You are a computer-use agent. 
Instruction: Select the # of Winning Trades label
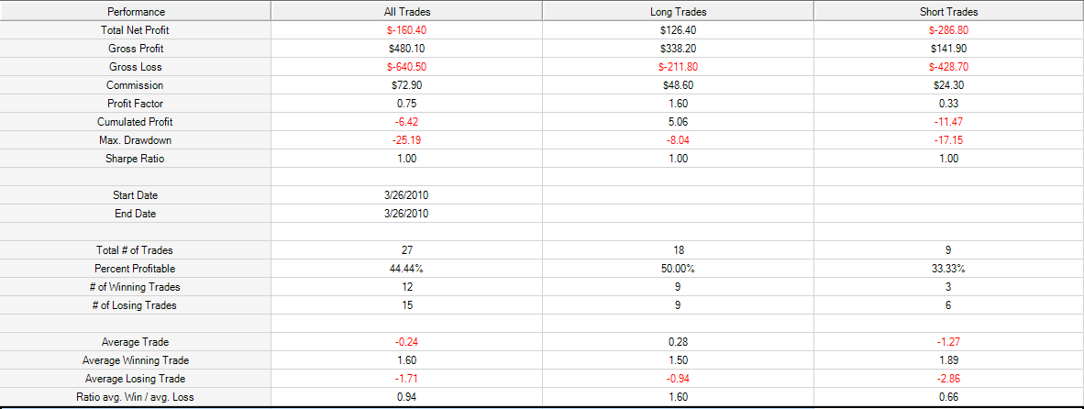(x=135, y=287)
